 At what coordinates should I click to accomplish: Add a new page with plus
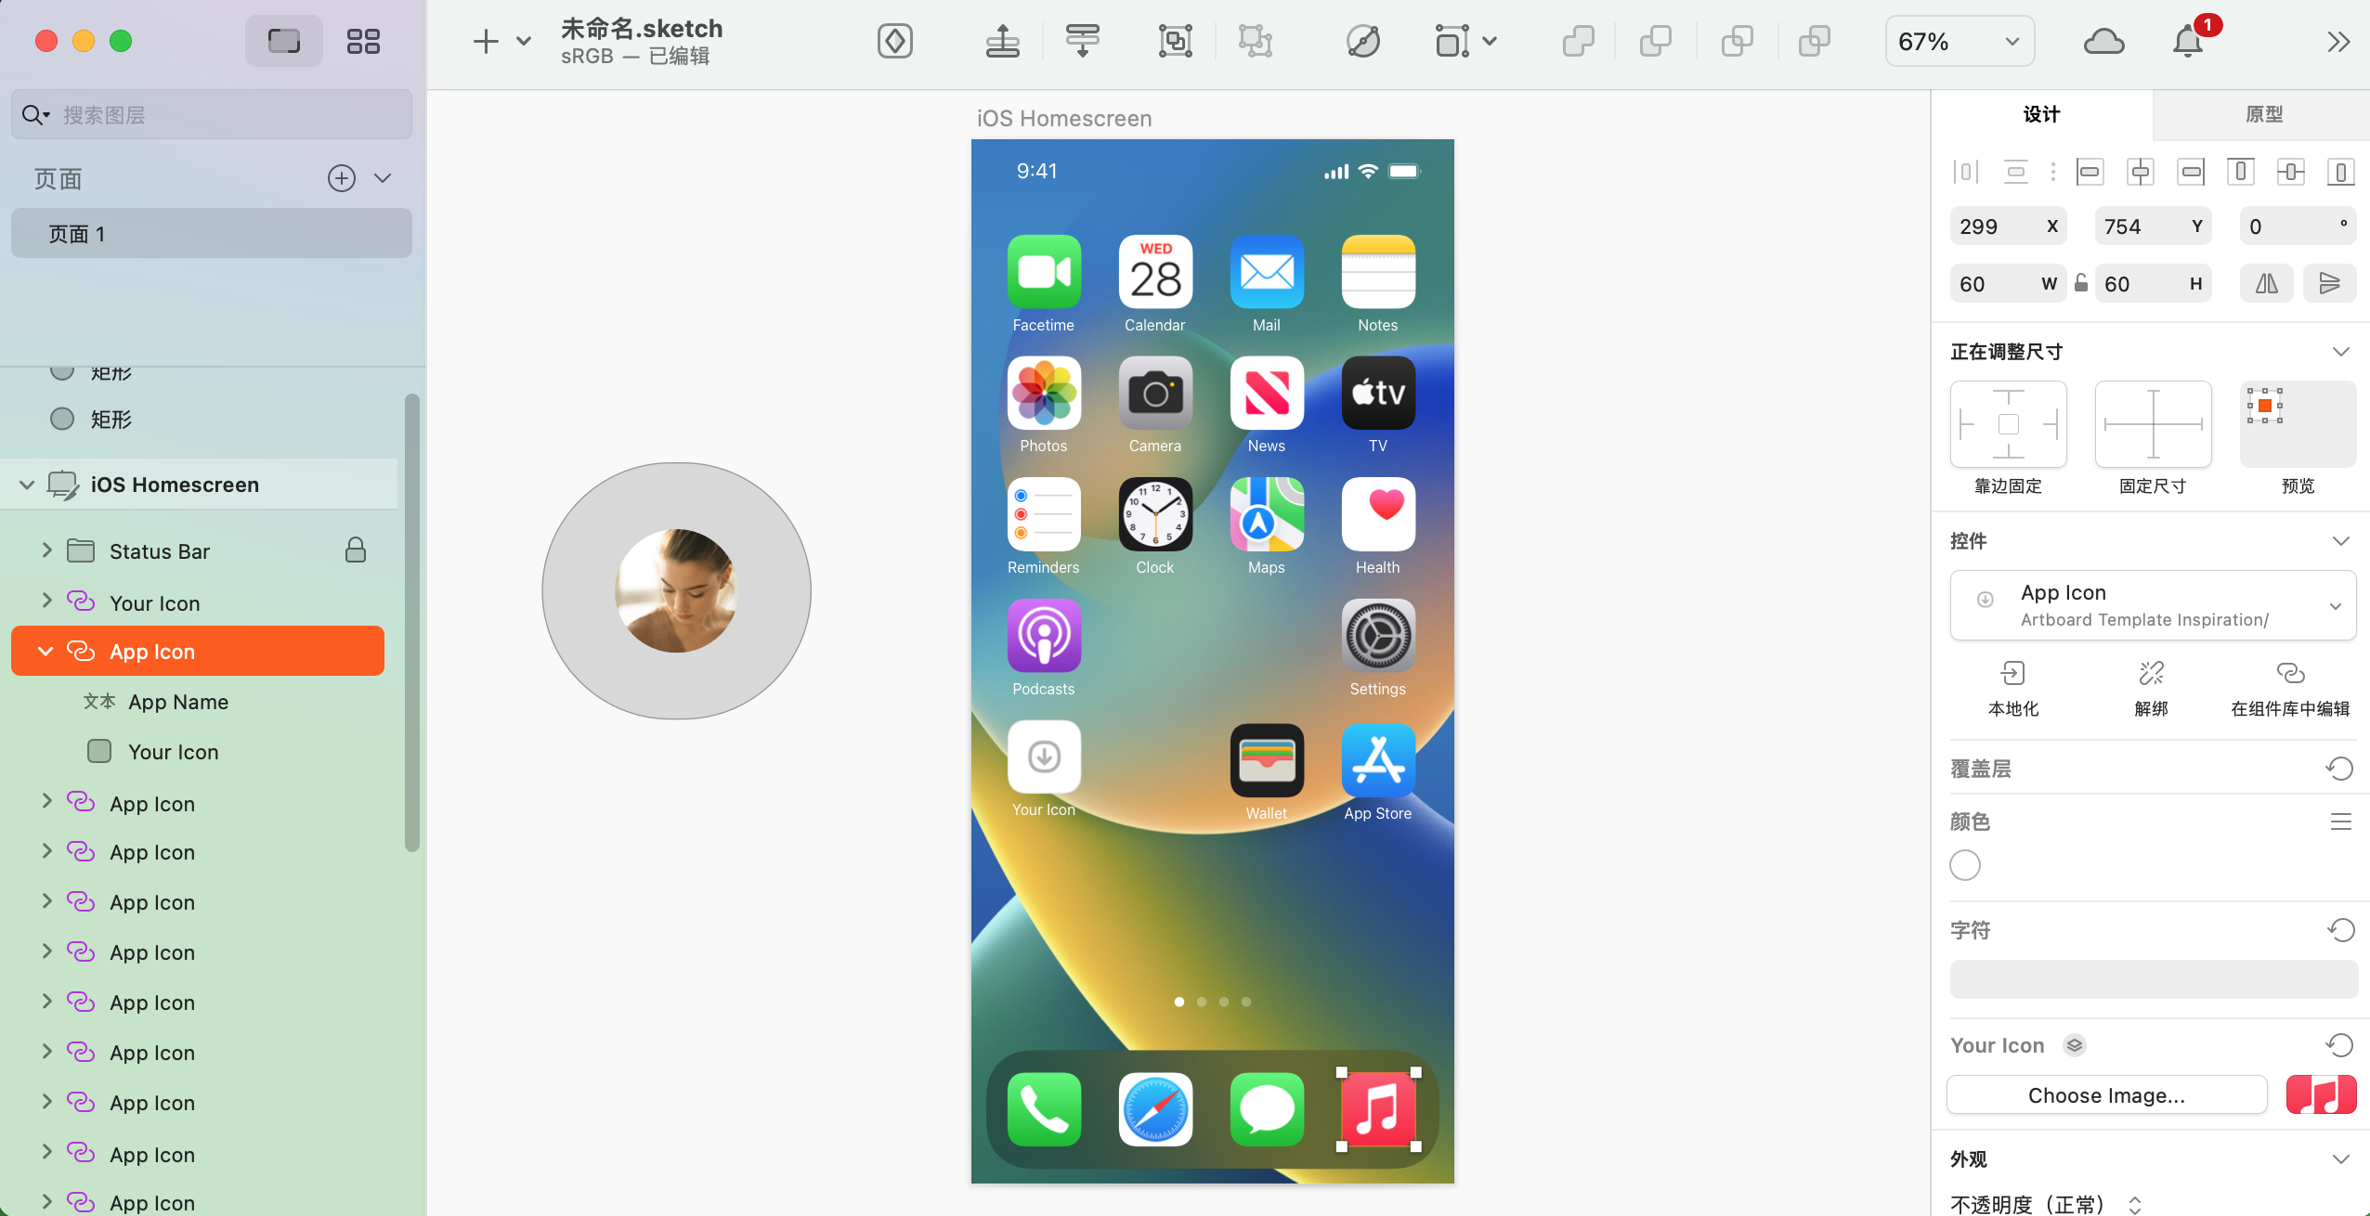[x=342, y=177]
